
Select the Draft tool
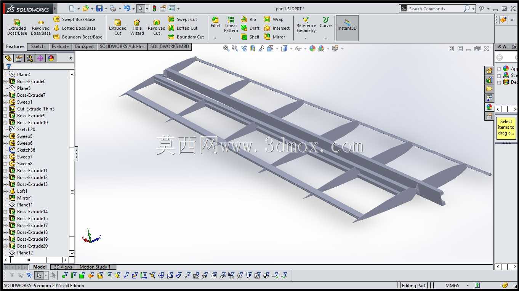pos(250,28)
